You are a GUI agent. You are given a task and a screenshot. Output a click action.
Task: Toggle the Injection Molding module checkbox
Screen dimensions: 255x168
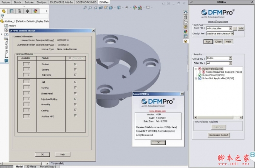coord(75,99)
